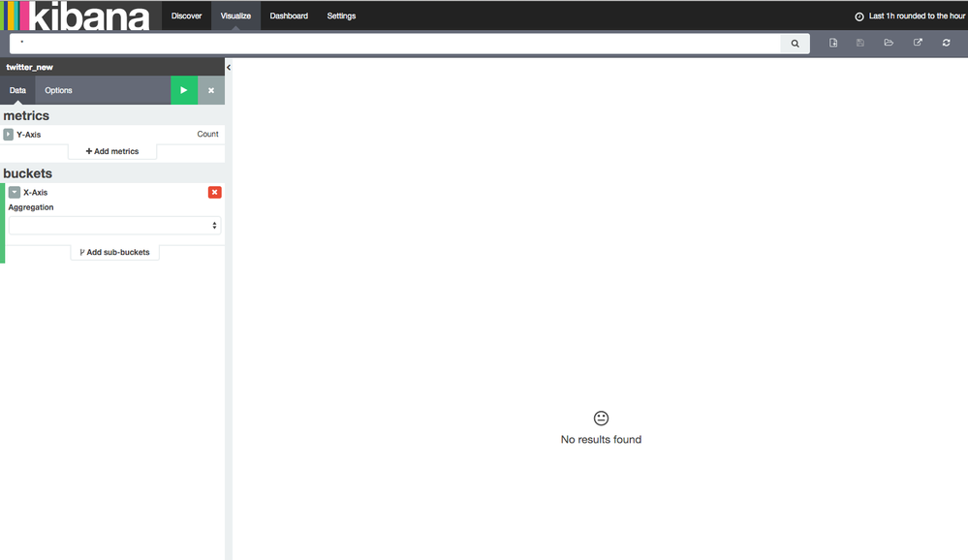Open a saved visualization from the folder icon
Viewport: 968px width, 560px height.
[x=889, y=43]
